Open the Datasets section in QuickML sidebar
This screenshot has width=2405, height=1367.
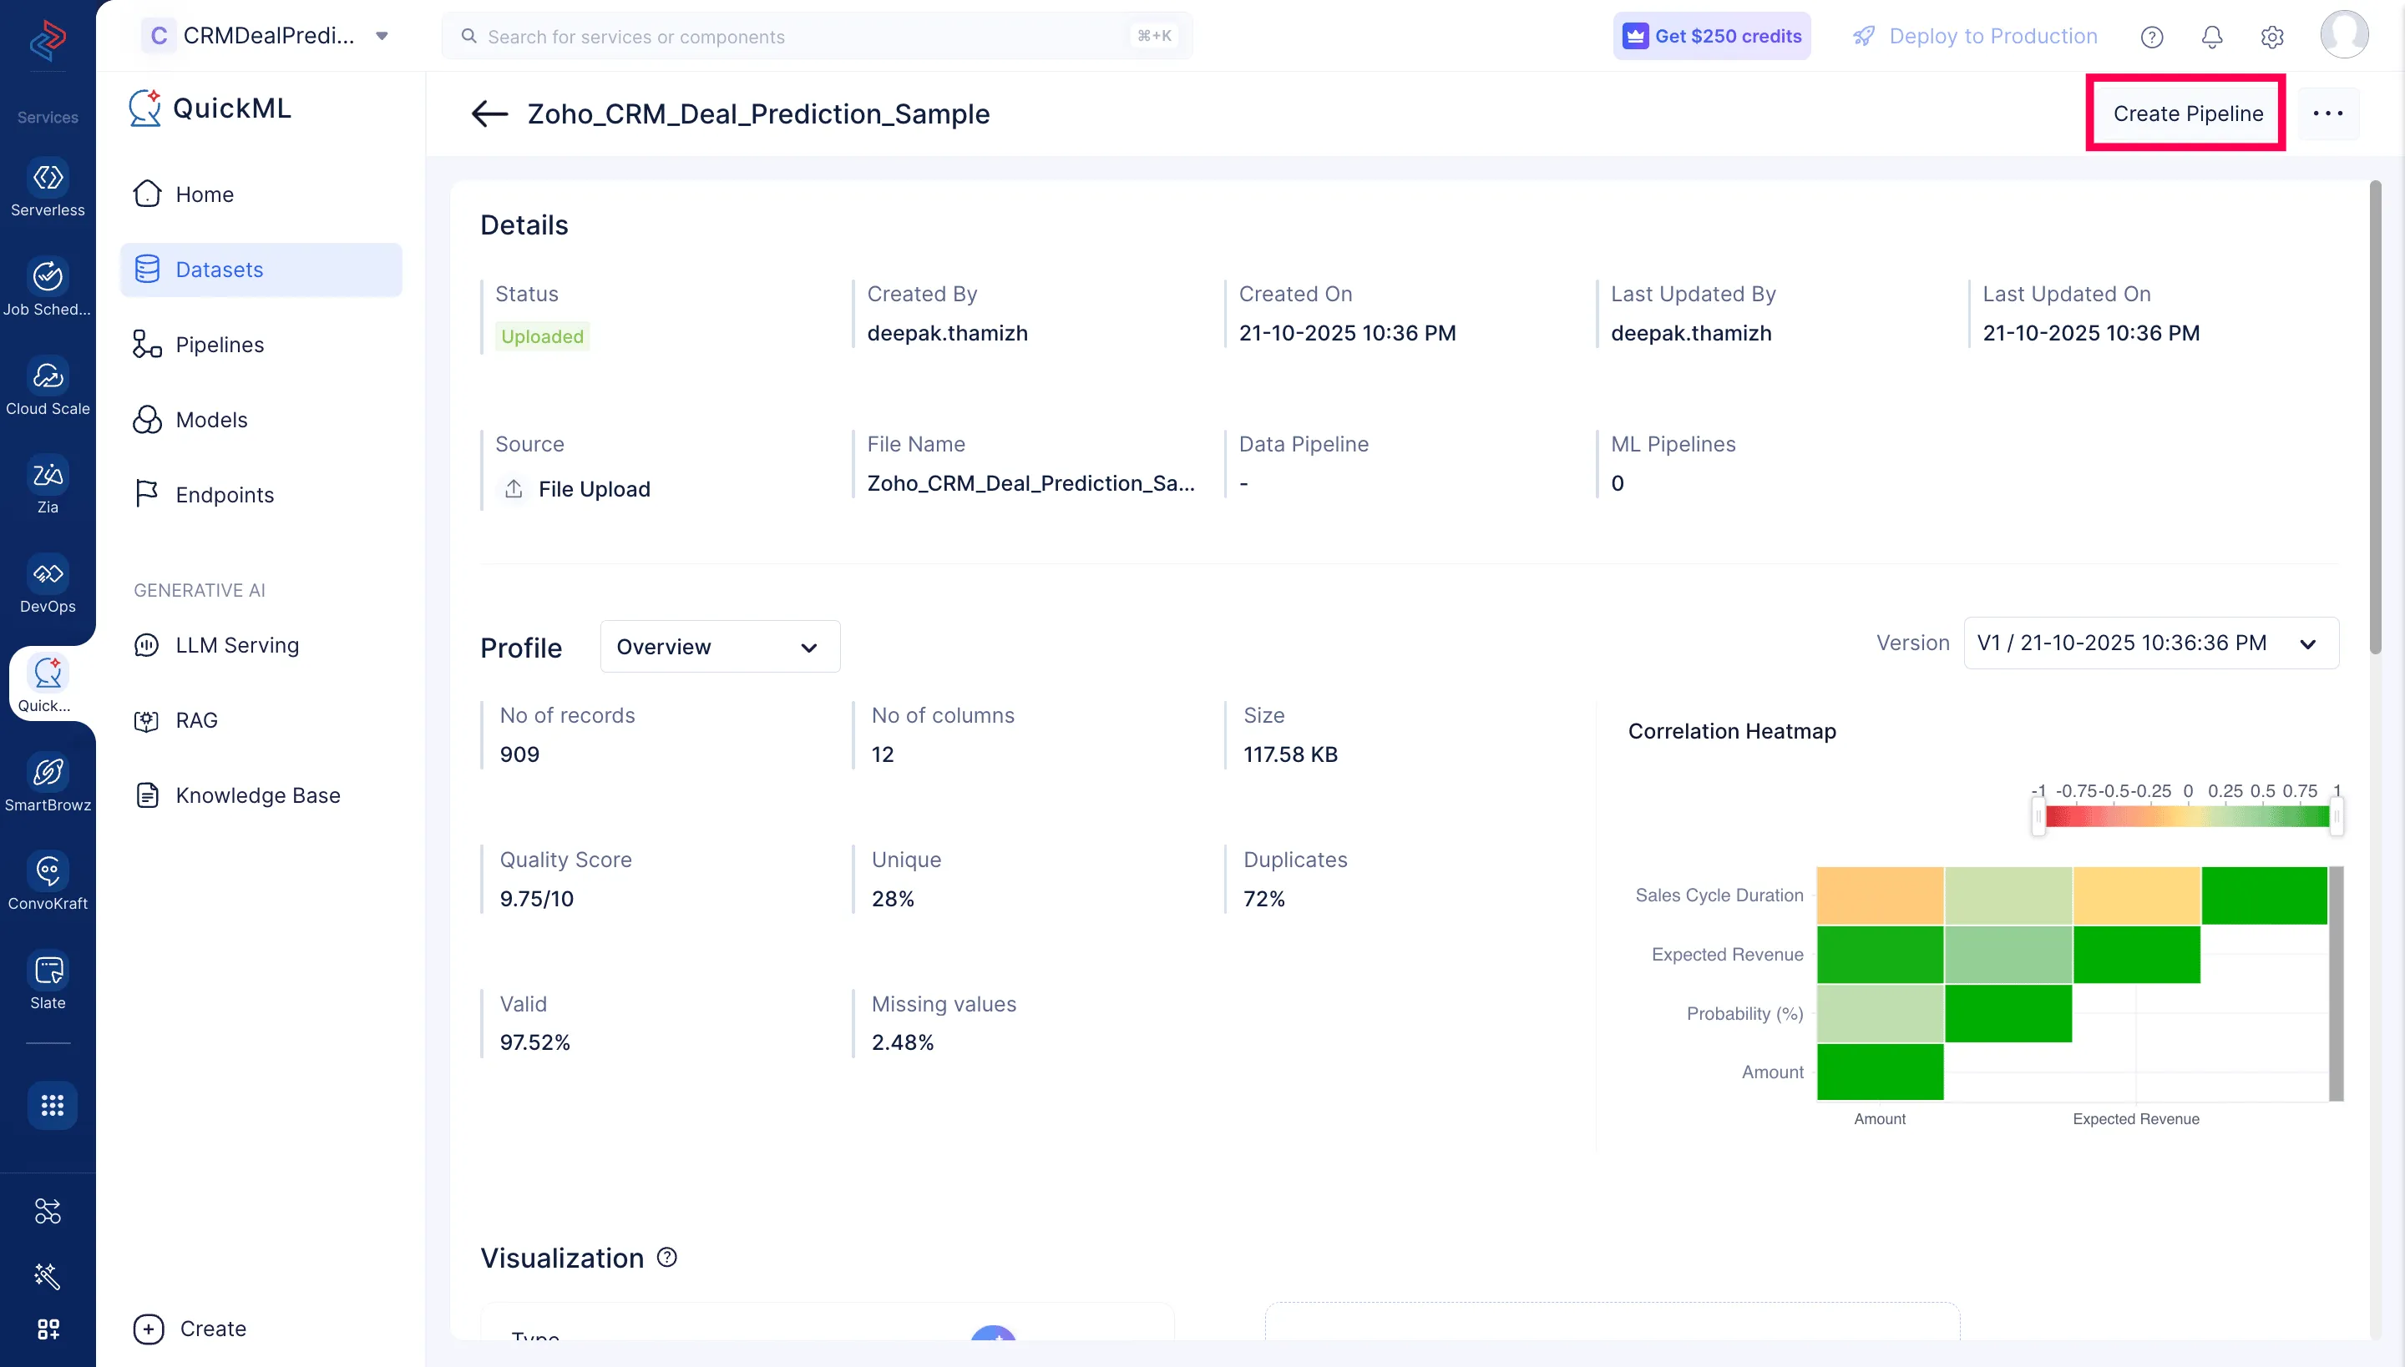219,270
